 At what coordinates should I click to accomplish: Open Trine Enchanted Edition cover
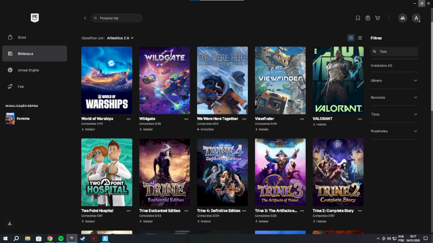click(165, 172)
